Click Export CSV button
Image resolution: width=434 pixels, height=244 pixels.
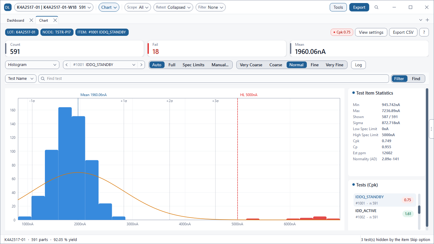coord(403,32)
